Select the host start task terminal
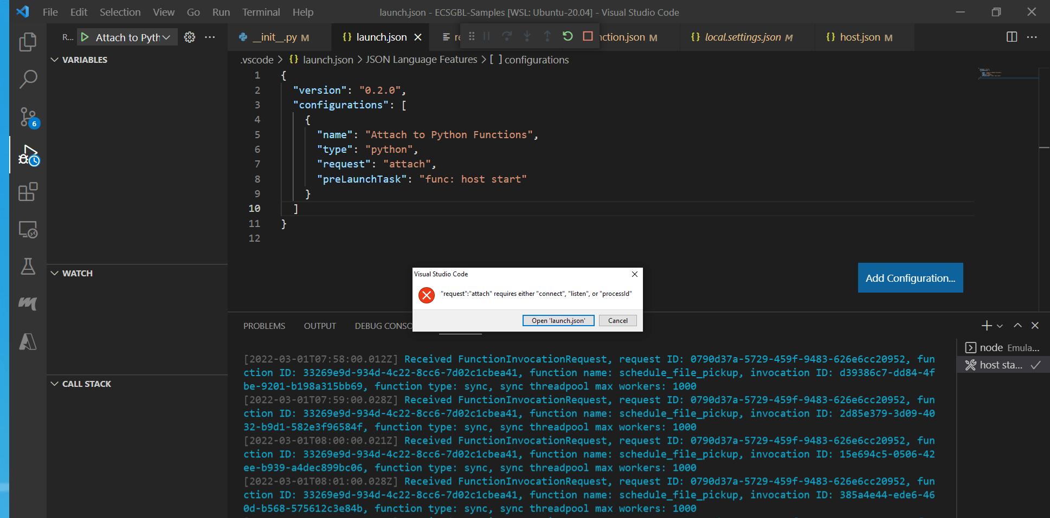1050x518 pixels. click(1003, 365)
